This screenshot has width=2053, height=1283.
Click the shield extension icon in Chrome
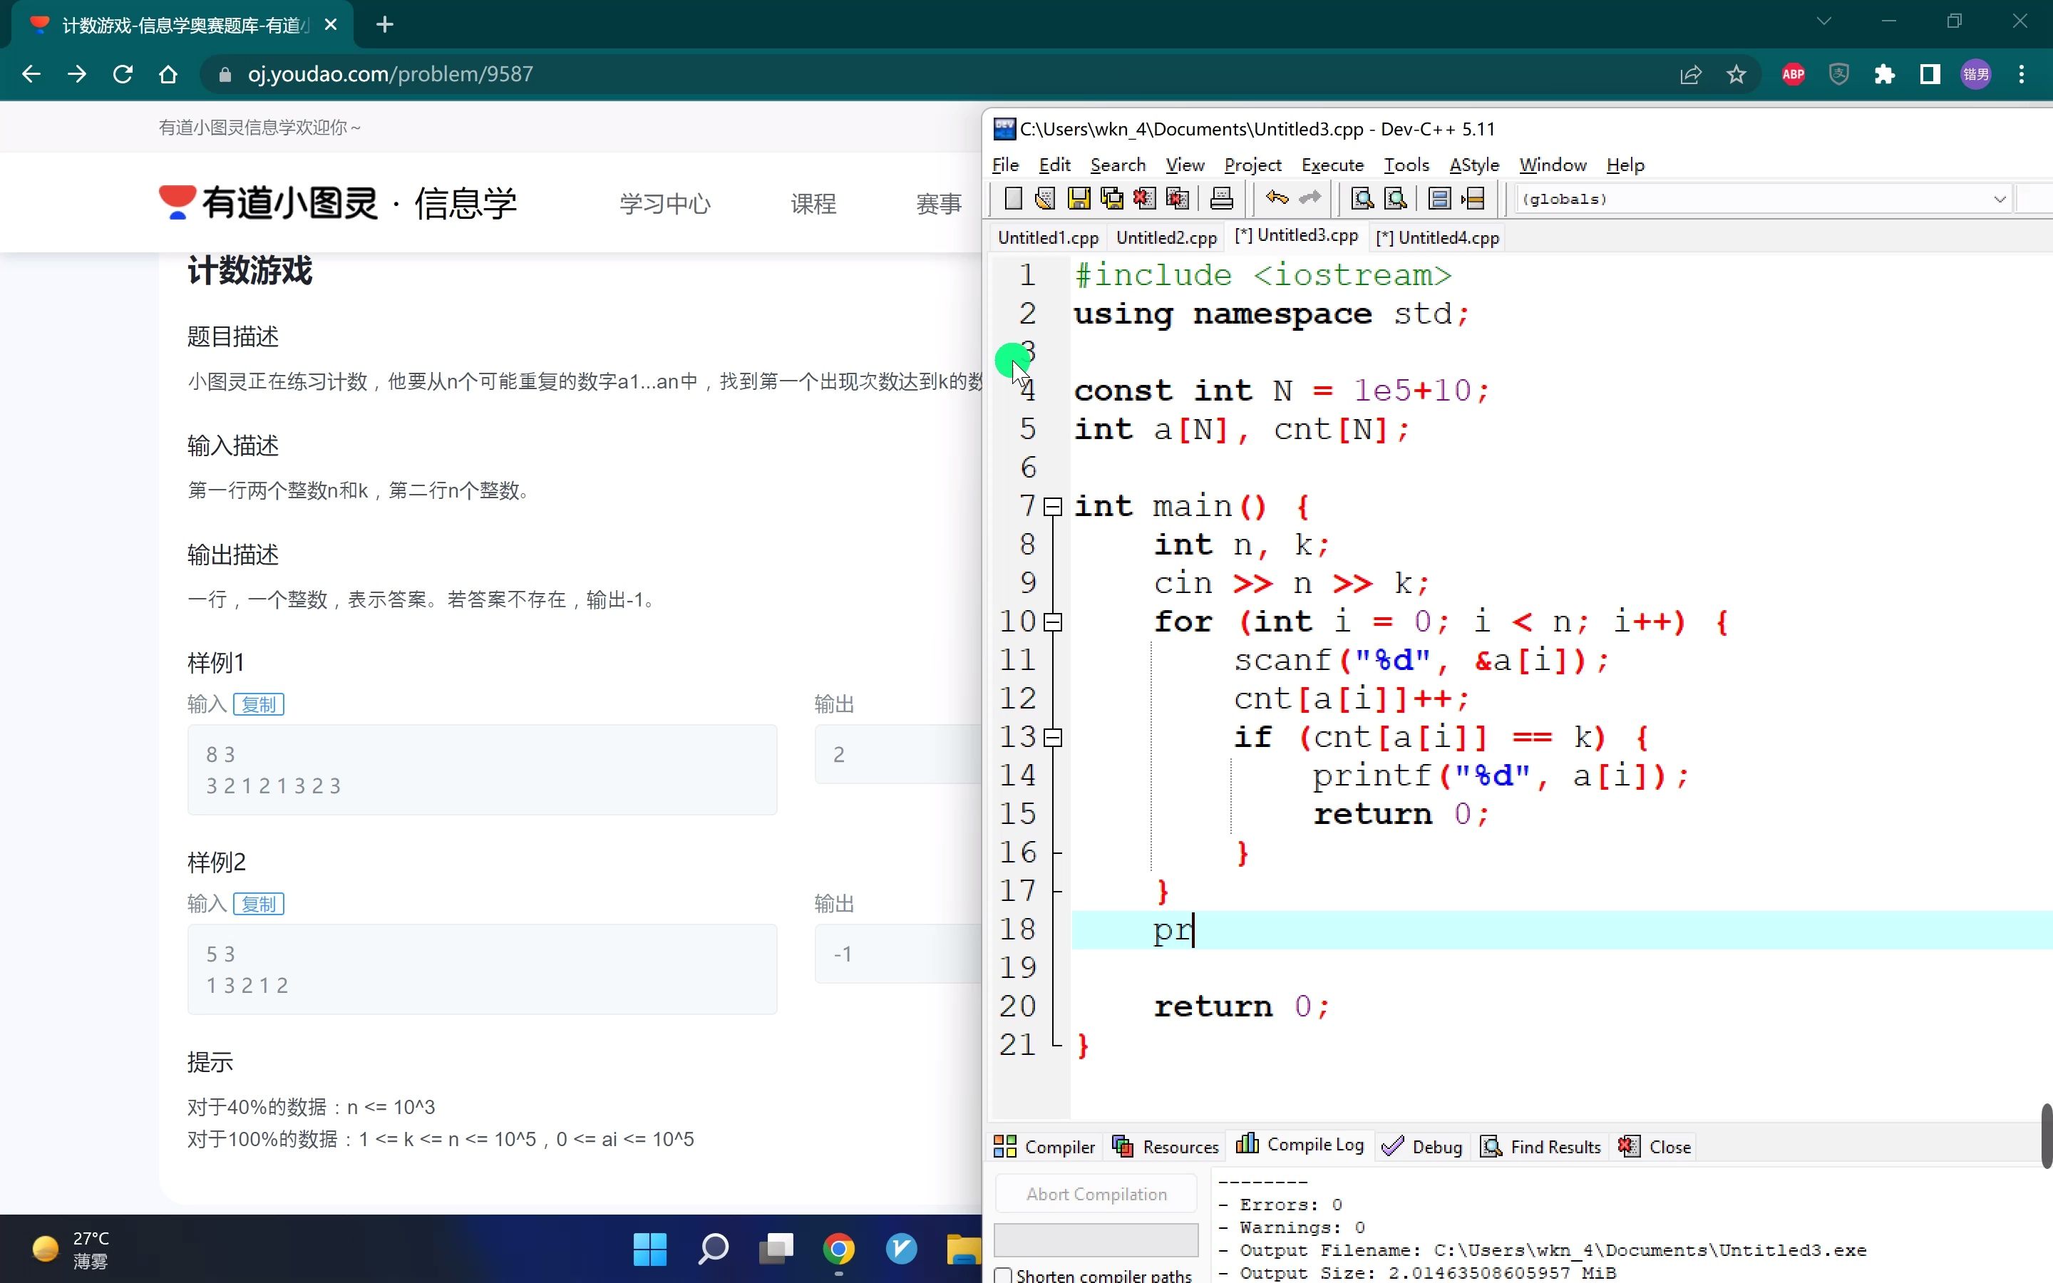point(1838,75)
